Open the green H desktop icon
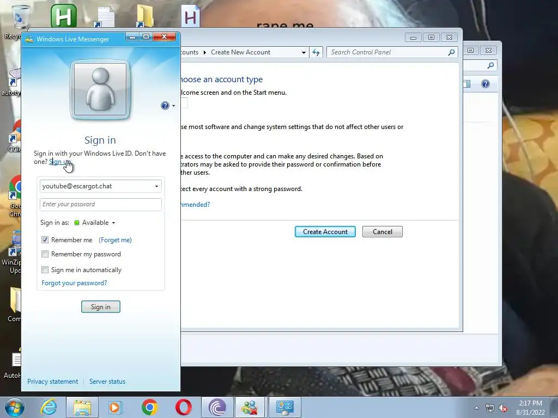Image resolution: width=558 pixels, height=418 pixels. click(x=64, y=16)
